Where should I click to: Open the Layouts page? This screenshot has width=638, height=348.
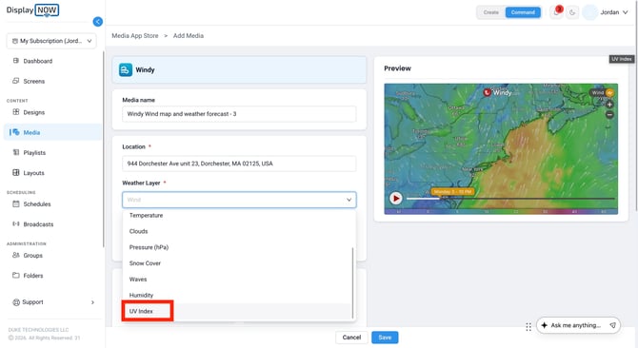tap(33, 173)
